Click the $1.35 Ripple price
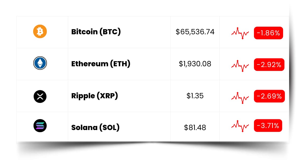The image size is (306, 160). 195,96
